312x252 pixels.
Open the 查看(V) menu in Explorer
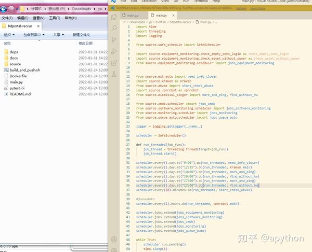(38, 18)
